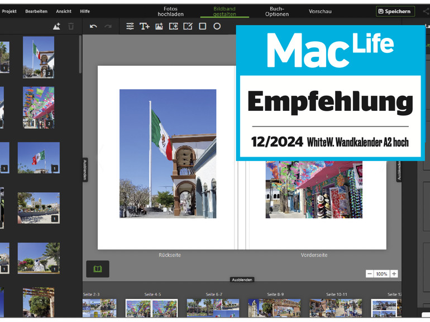The width and height of the screenshot is (430, 322).
Task: Select the waving flag closeup thumbnail
Action: pyautogui.click(x=39, y=158)
